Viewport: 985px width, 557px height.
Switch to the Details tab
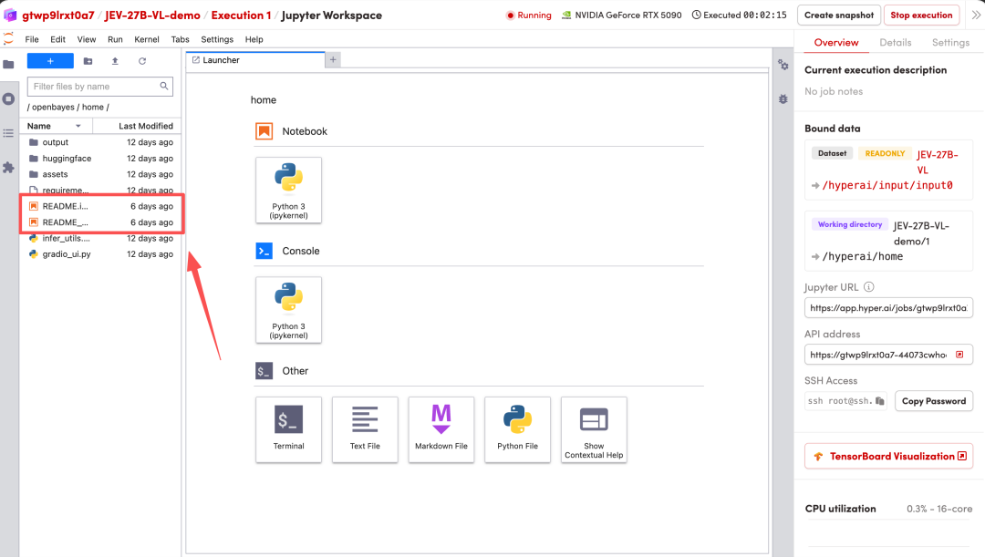[896, 42]
